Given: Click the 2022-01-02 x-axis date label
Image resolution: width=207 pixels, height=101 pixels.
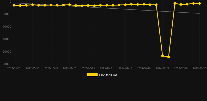Looking at the screenshot, I should click(14, 68).
